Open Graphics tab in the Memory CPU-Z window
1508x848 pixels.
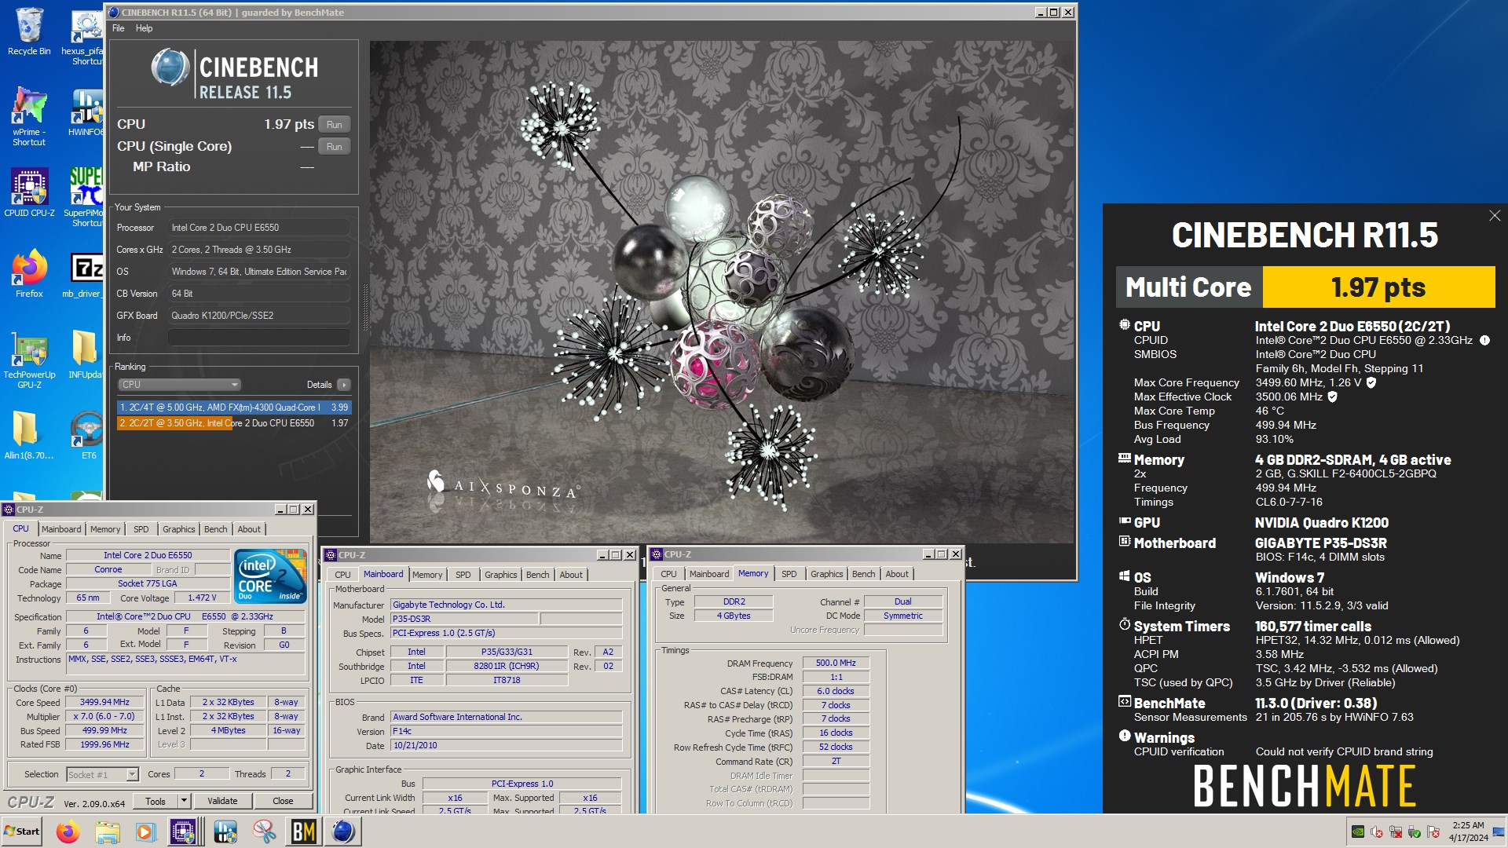pyautogui.click(x=827, y=574)
